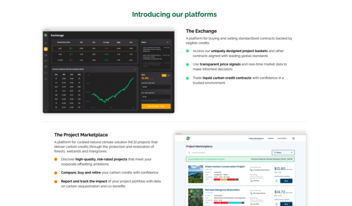The width and height of the screenshot is (352, 206).
Task: Click the expand icon of Premium Natural Climate Solutions panel
Action: click(135, 69)
